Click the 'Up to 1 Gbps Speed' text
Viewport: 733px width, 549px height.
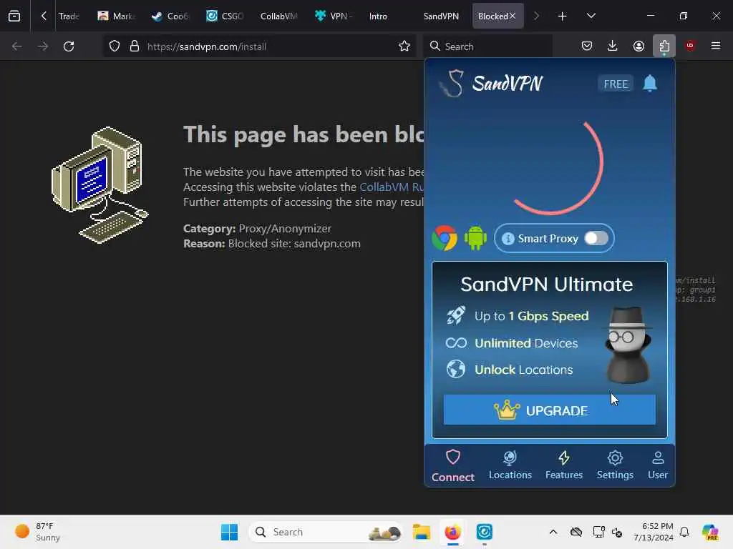click(532, 316)
